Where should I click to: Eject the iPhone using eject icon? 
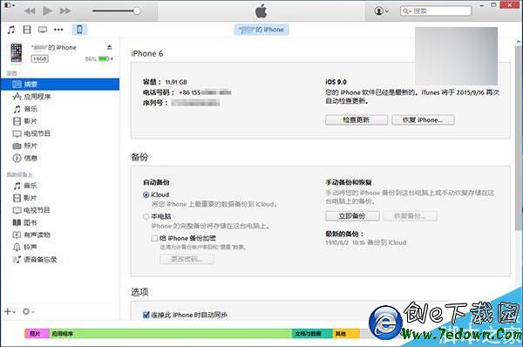pos(110,47)
